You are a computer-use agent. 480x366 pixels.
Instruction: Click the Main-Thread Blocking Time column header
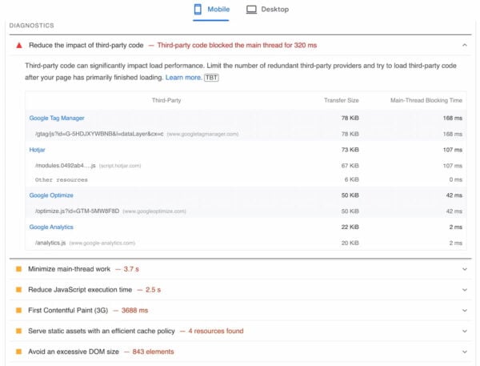click(x=426, y=100)
